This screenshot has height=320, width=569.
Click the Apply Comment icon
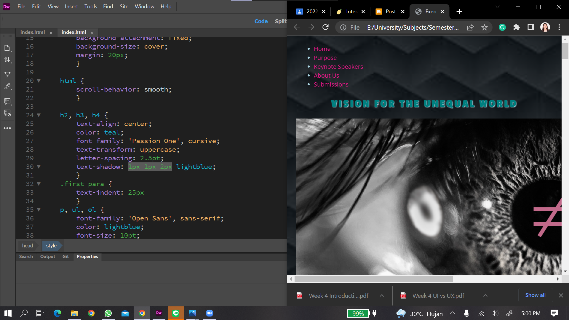pos(7,101)
